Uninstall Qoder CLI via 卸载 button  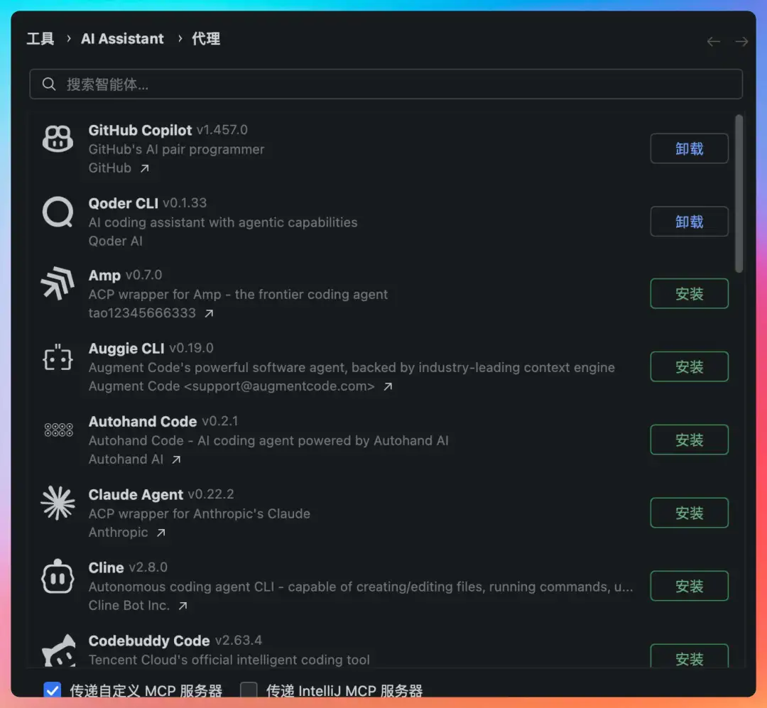point(689,222)
